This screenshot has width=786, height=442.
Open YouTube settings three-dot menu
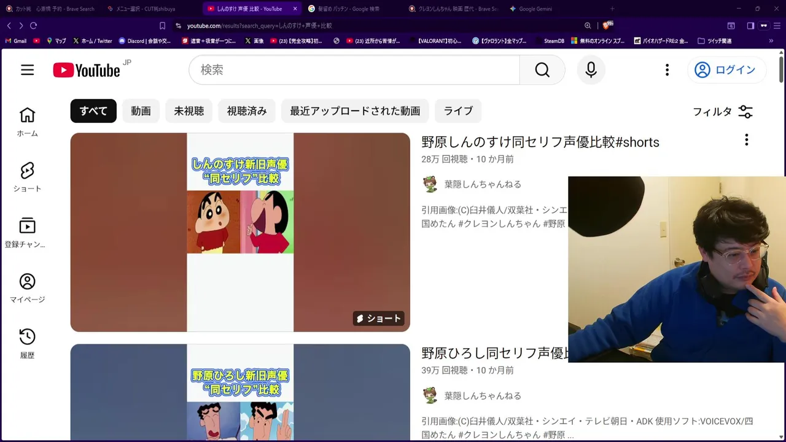click(667, 70)
